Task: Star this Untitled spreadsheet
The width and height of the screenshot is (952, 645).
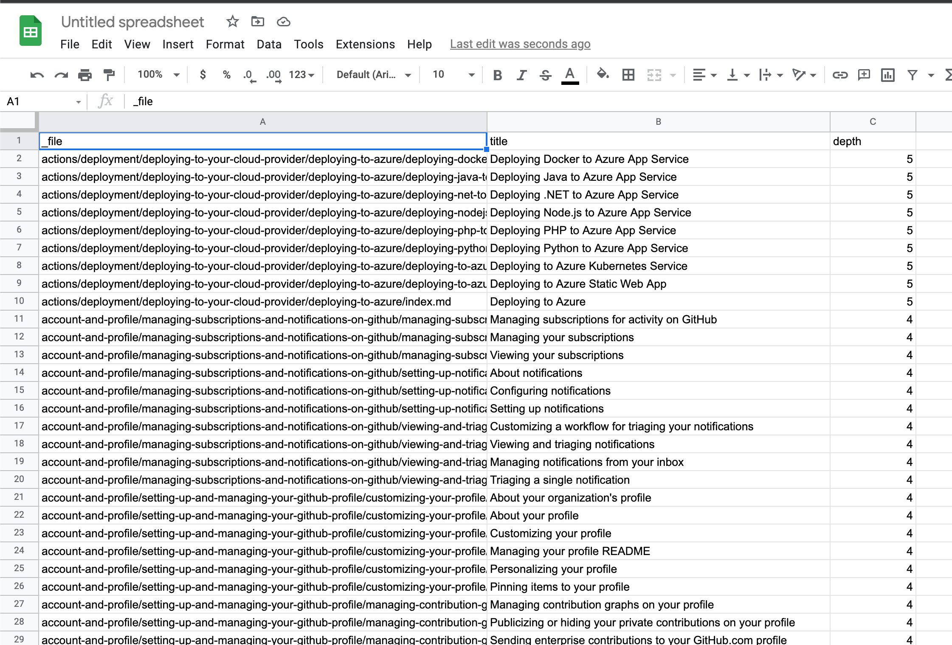Action: [232, 22]
